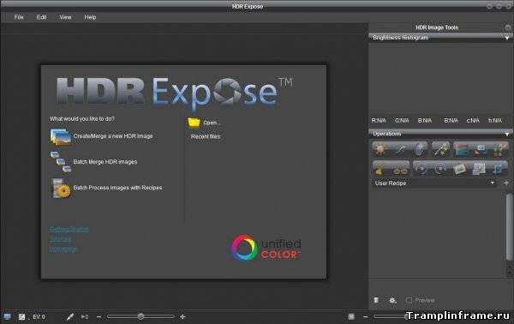Click the EV: 0 readout
The image size is (514, 324).
(x=39, y=317)
